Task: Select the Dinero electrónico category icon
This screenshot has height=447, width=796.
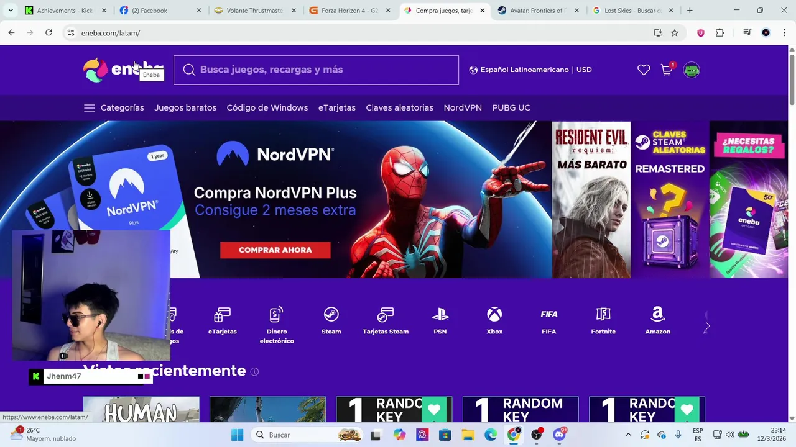Action: (x=277, y=325)
